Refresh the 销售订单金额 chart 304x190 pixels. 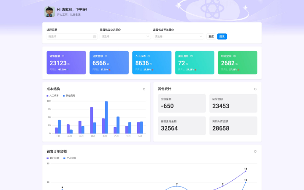255,152
